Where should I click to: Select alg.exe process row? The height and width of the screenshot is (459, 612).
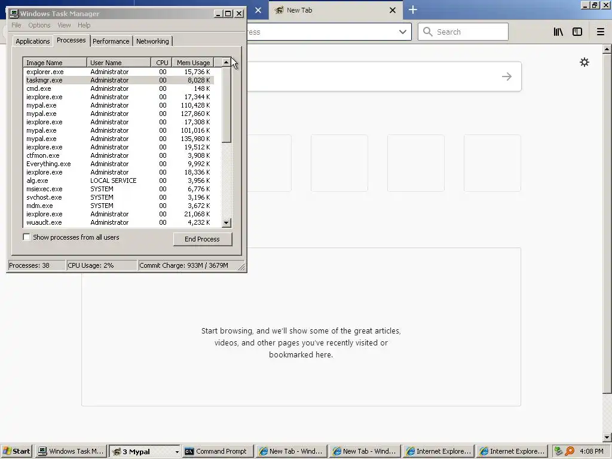pos(118,180)
